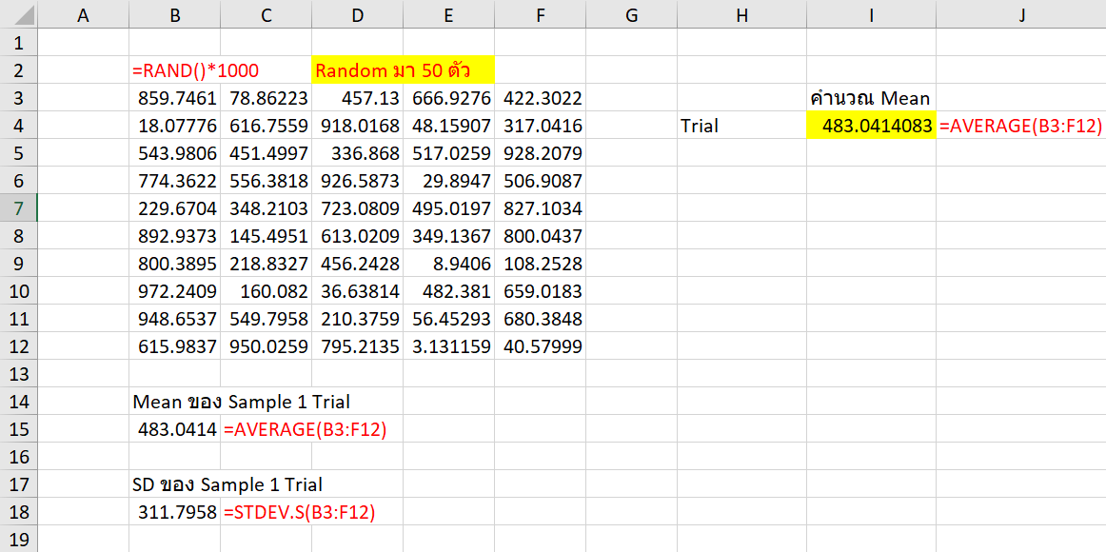
Task: Select column header B
Action: pyautogui.click(x=174, y=15)
